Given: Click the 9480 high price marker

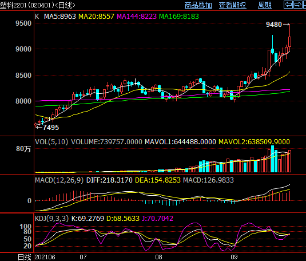Looking at the screenshot, I should (274, 25).
